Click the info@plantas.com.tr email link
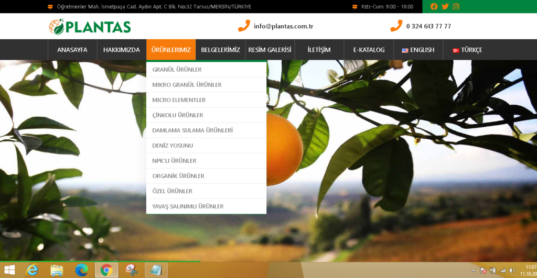 pos(283,26)
